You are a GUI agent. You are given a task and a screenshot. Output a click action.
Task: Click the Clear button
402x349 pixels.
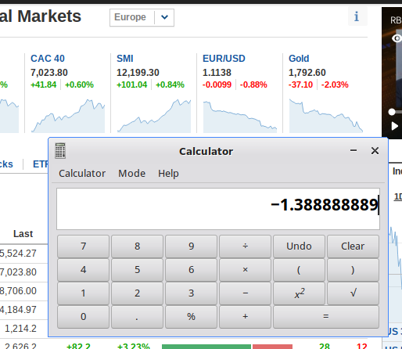pyautogui.click(x=353, y=246)
